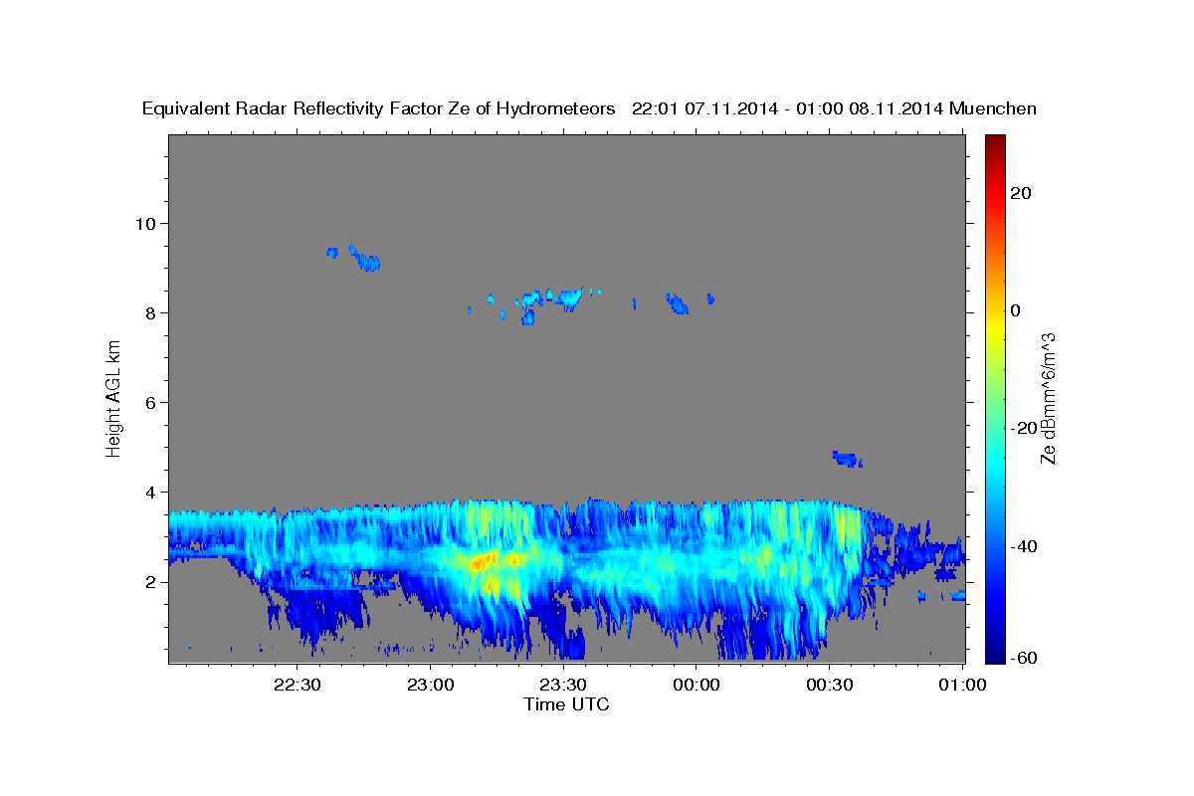The height and width of the screenshot is (796, 1194).
Task: Click the colorbar label '-40'
Action: point(1024,545)
